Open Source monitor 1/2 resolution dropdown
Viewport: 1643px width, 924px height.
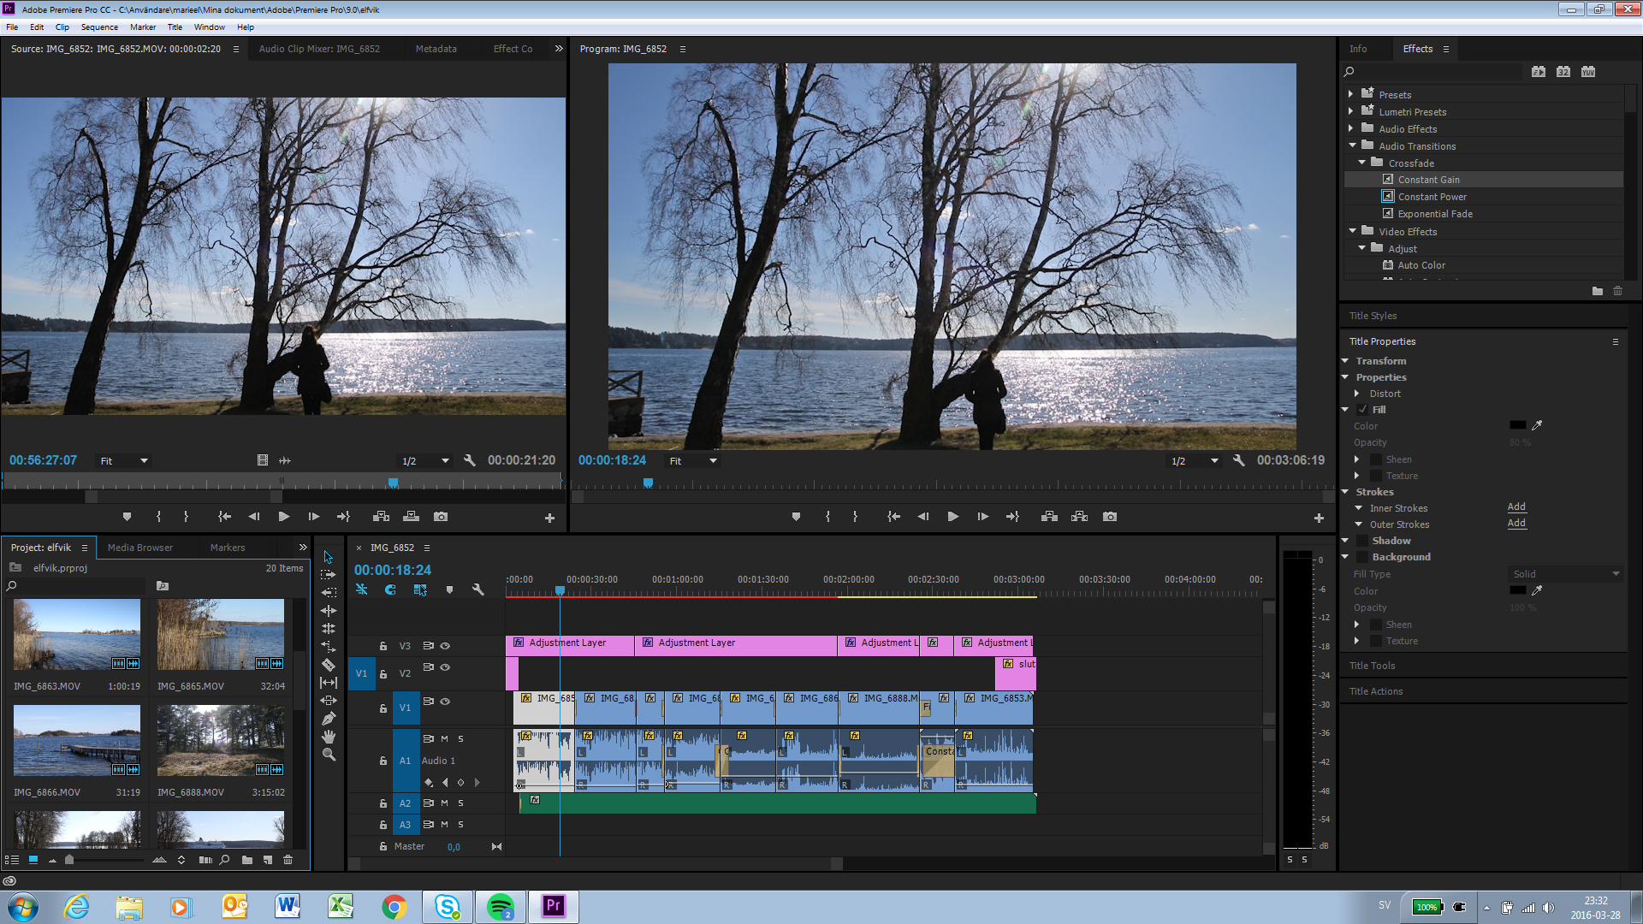pyautogui.click(x=425, y=461)
